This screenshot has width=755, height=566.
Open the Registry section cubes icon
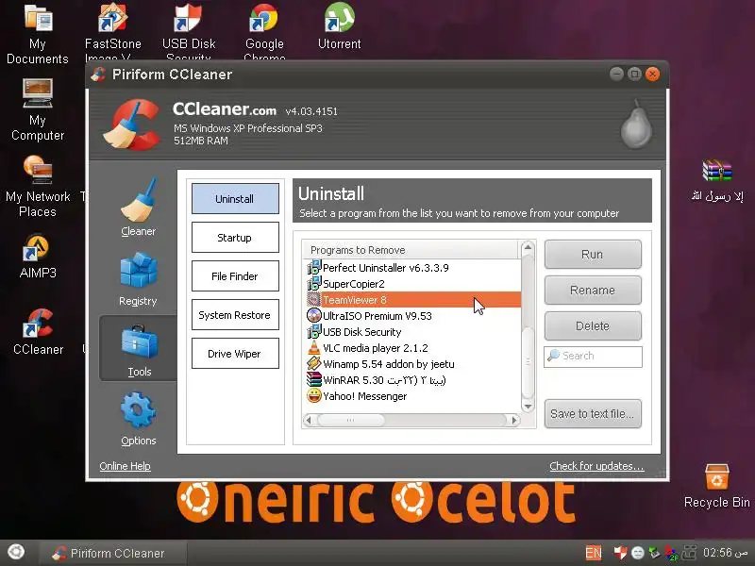pyautogui.click(x=139, y=270)
